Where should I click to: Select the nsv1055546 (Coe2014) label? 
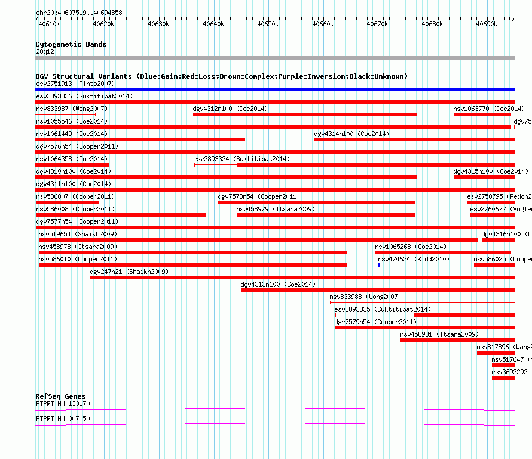pyautogui.click(x=72, y=121)
